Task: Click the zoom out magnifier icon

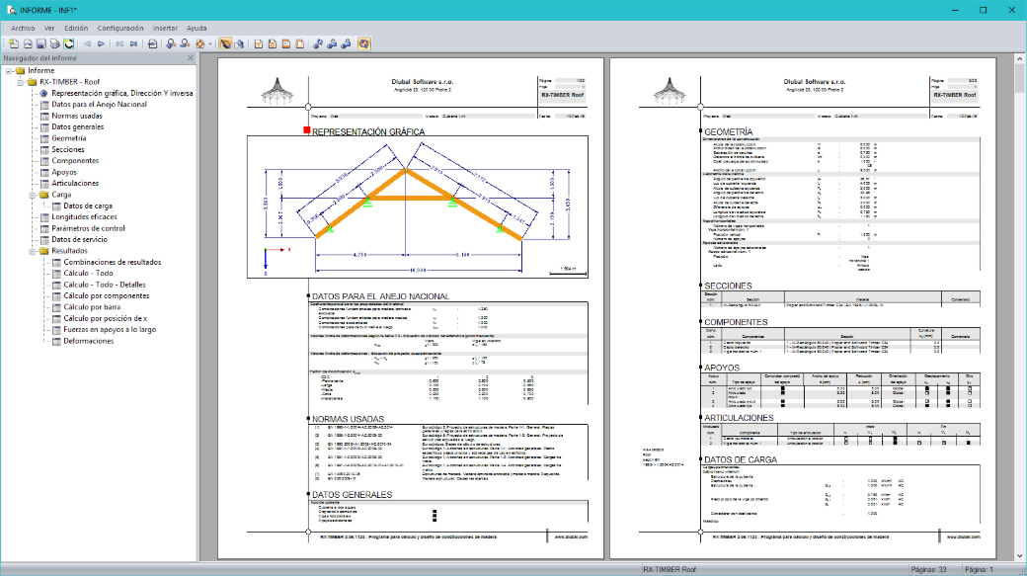Action: point(185,43)
